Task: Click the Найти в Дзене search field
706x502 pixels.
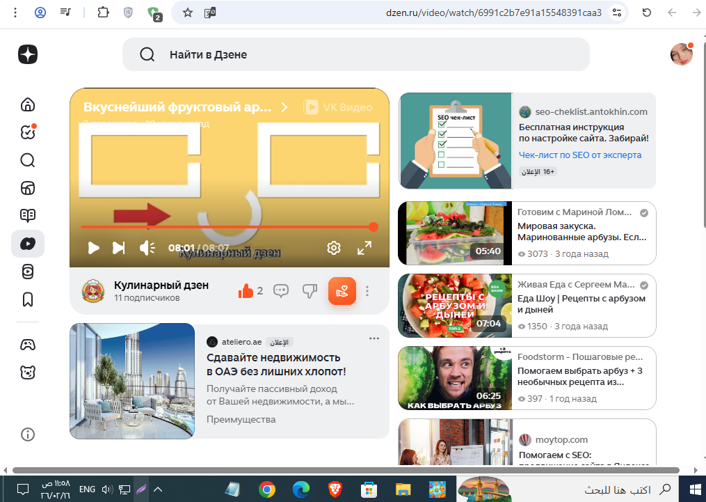Action: click(x=355, y=54)
